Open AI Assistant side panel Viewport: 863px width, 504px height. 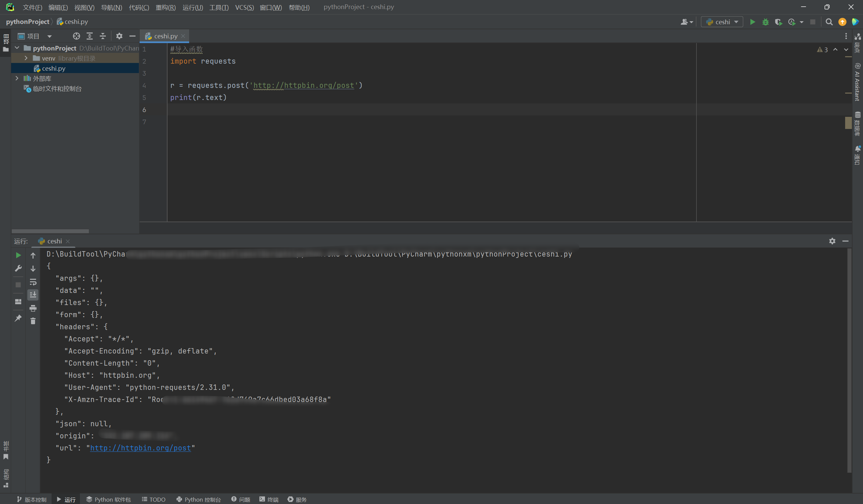coord(857,82)
